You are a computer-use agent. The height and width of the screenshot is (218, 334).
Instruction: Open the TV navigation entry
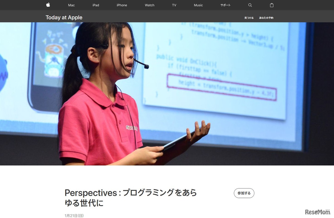(174, 5)
